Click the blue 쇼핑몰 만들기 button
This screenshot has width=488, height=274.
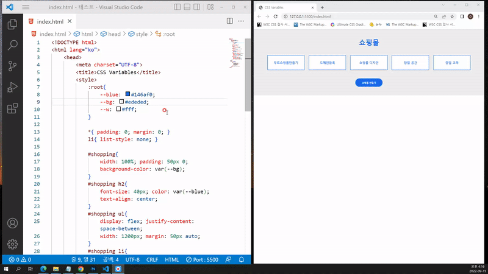click(x=369, y=83)
